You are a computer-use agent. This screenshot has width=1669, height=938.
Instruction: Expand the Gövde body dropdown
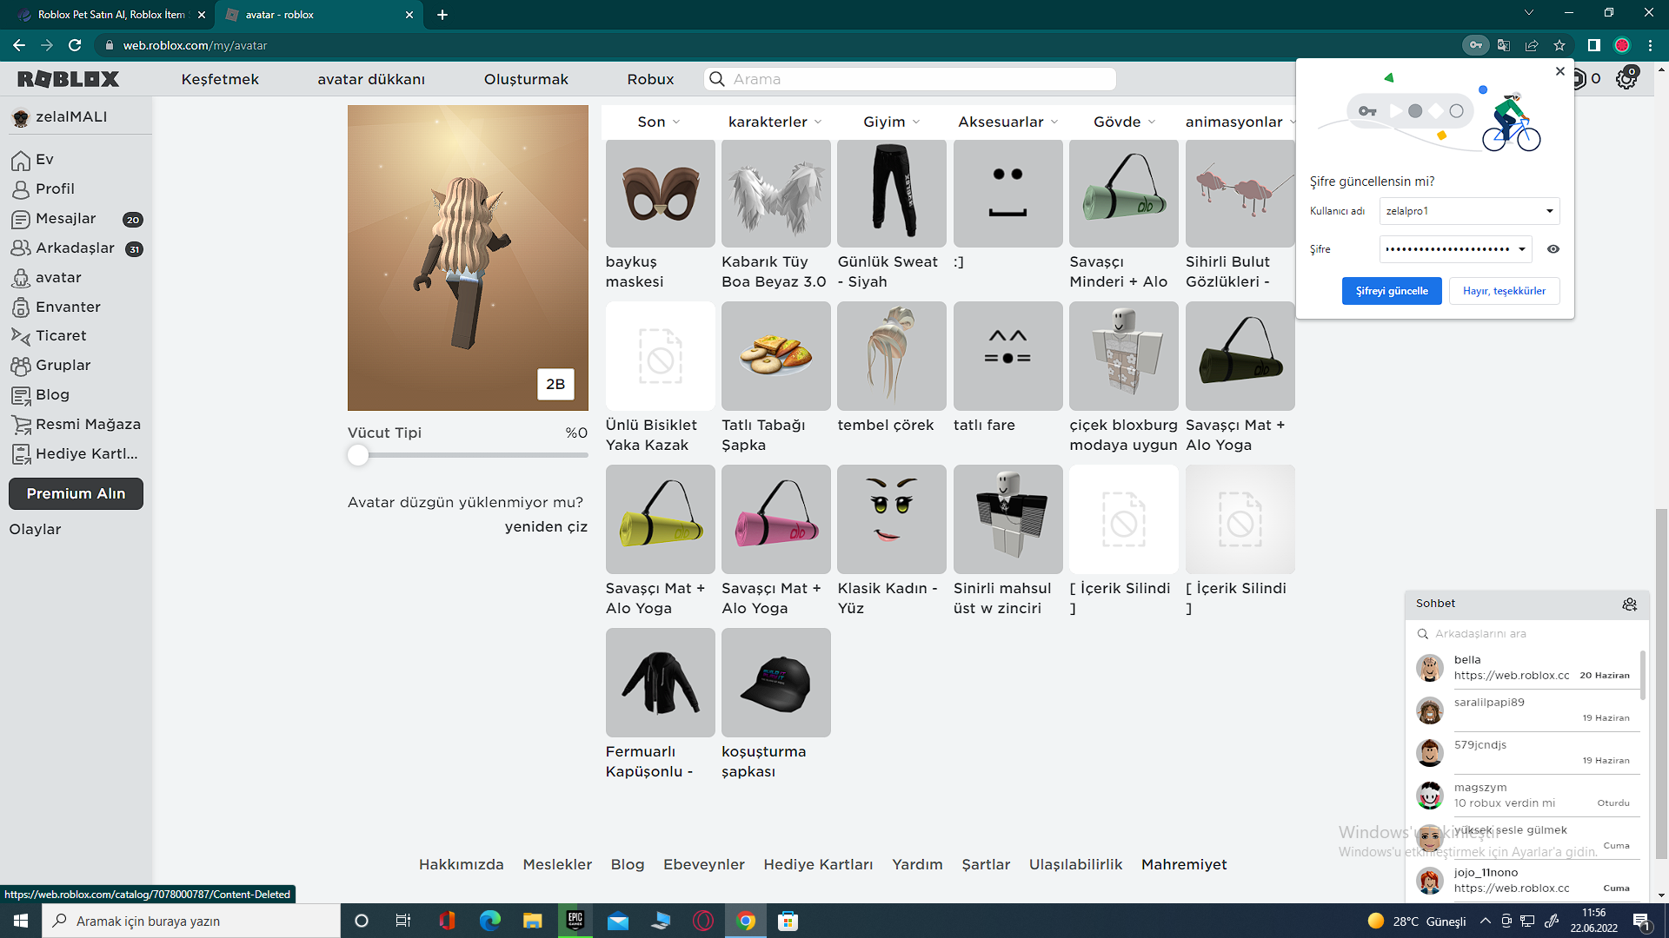1124,122
